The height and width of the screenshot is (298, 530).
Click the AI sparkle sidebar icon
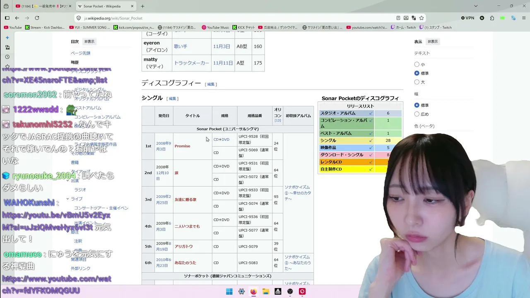click(x=7, y=38)
